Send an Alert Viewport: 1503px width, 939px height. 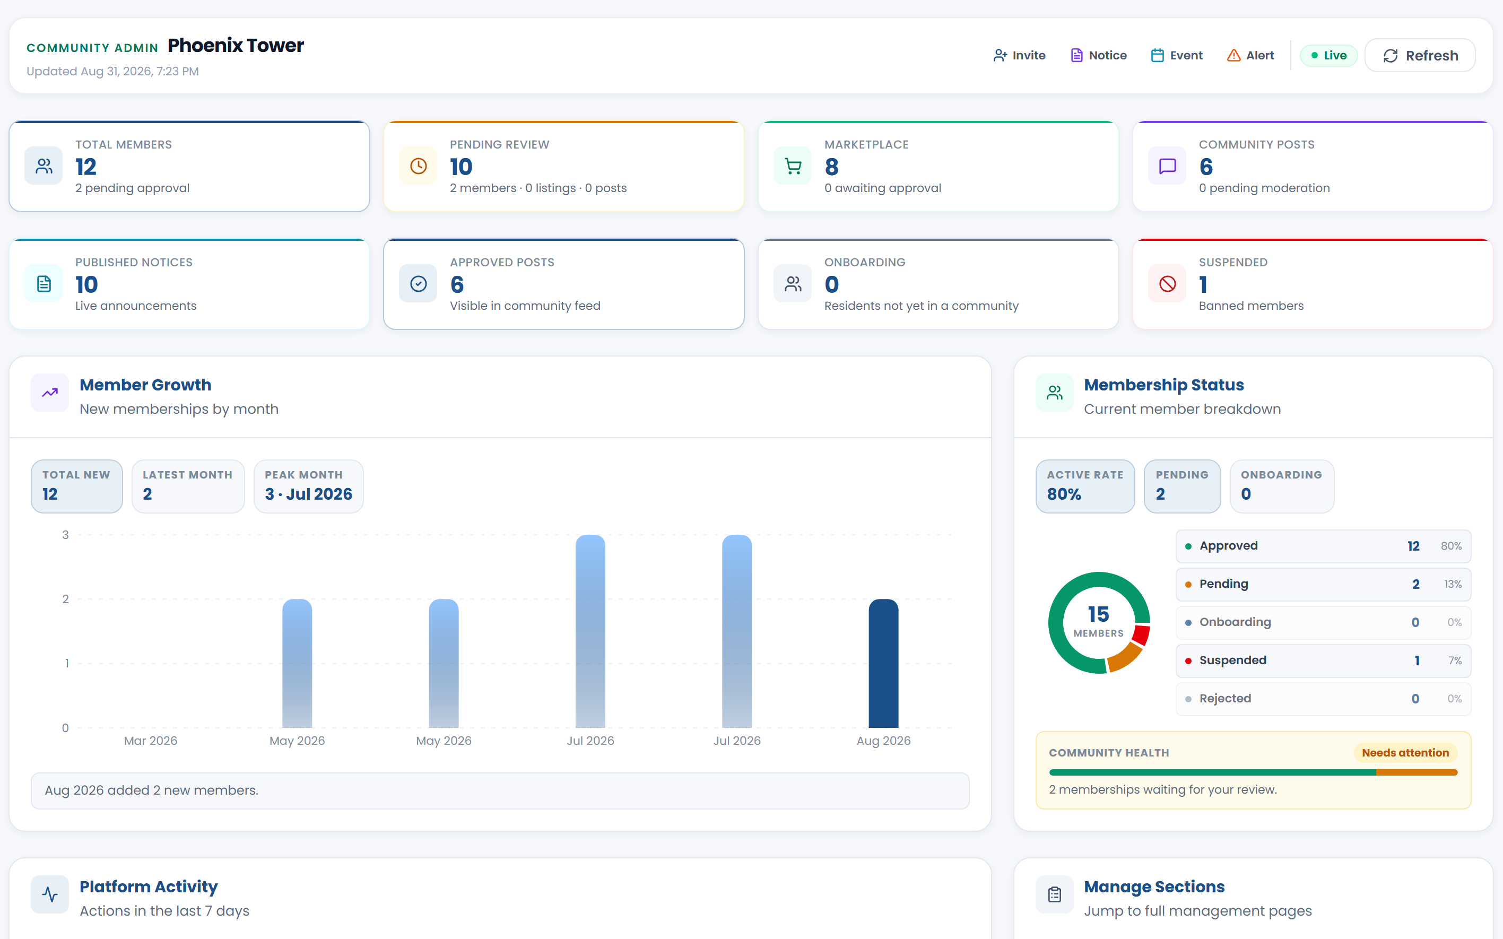point(1250,55)
